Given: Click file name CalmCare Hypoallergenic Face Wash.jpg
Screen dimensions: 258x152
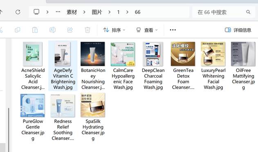Looking at the screenshot, I should (x=123, y=79).
